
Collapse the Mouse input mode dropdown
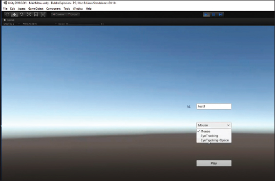tap(214, 125)
